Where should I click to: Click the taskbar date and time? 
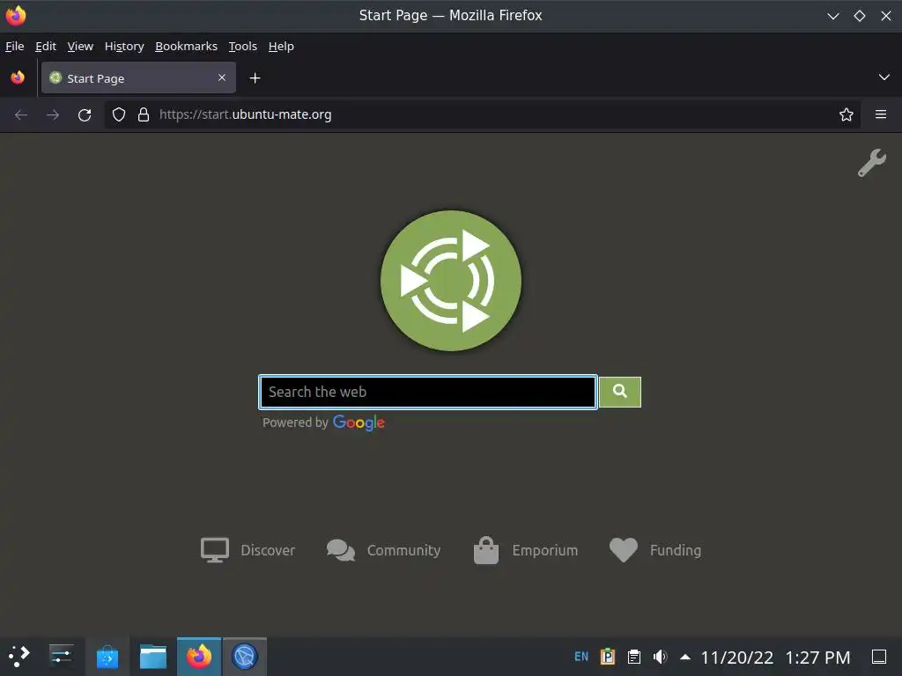pos(775,657)
